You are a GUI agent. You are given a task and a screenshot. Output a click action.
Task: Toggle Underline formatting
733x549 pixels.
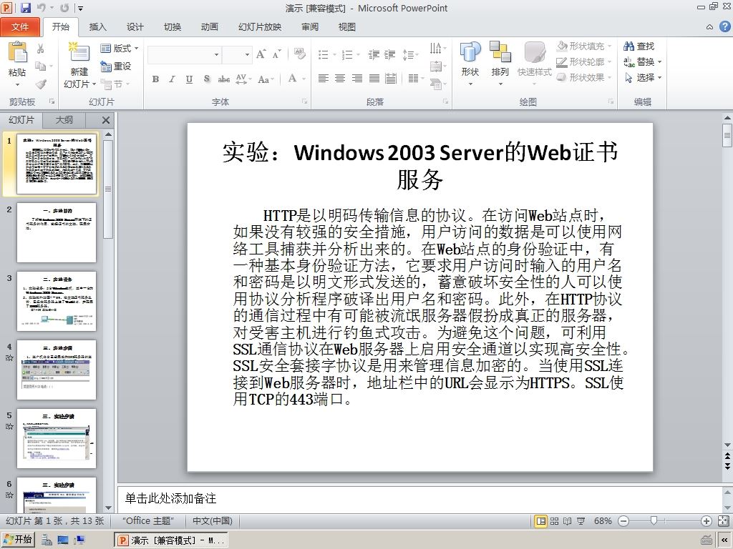[x=189, y=79]
